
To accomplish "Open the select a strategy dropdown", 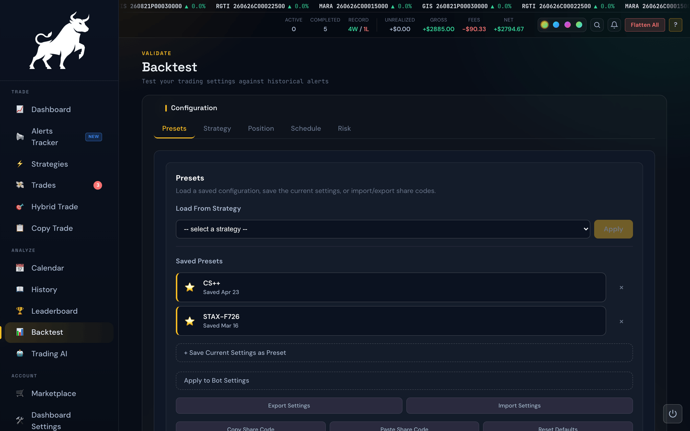I will pos(383,229).
